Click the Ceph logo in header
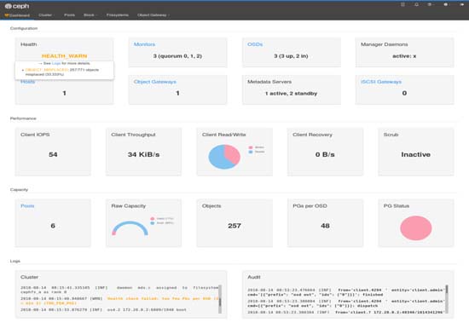The width and height of the screenshot is (469, 328). pyautogui.click(x=17, y=6)
